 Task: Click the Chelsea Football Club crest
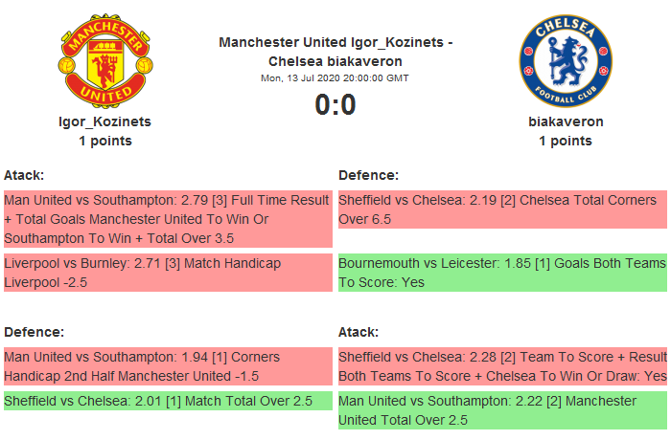point(565,61)
